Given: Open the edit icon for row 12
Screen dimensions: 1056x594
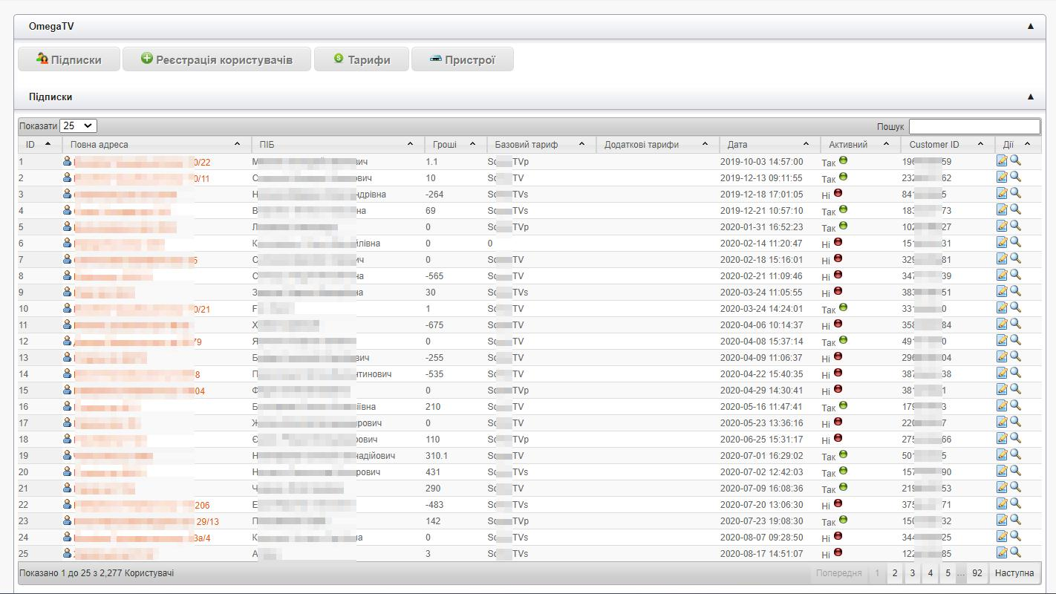Looking at the screenshot, I should coord(1002,340).
